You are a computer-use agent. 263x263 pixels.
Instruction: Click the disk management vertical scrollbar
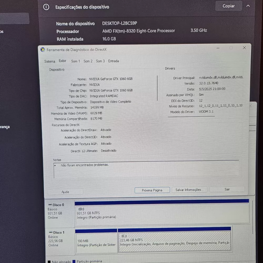252,217
